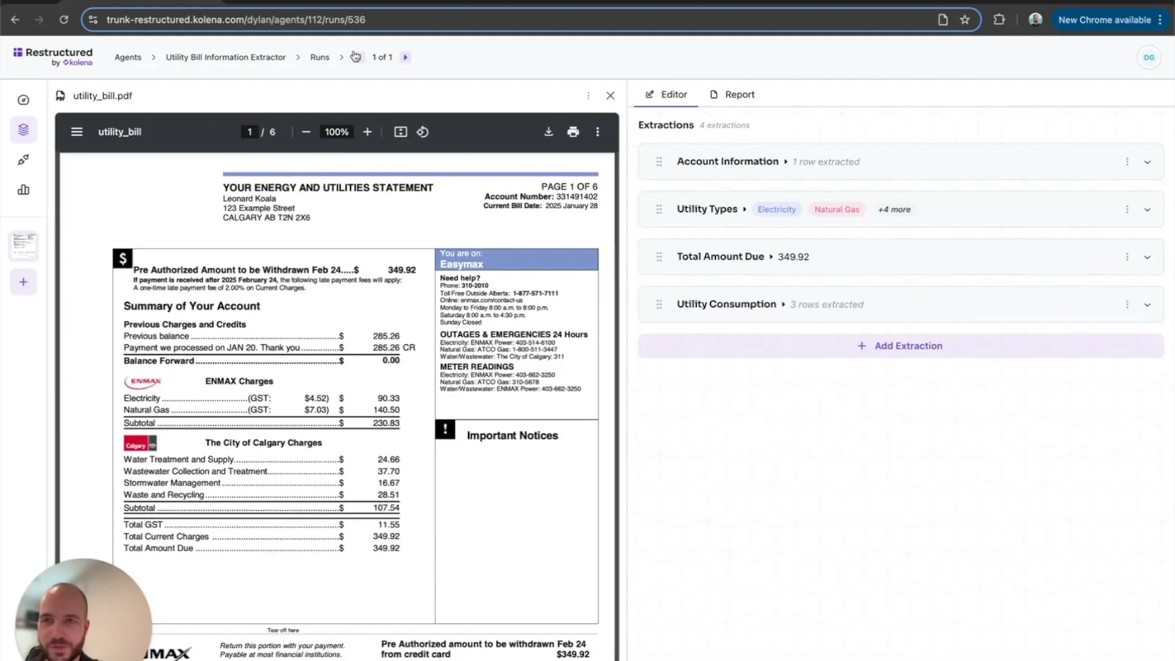Print the utility_bill PDF
The width and height of the screenshot is (1175, 661).
click(573, 132)
